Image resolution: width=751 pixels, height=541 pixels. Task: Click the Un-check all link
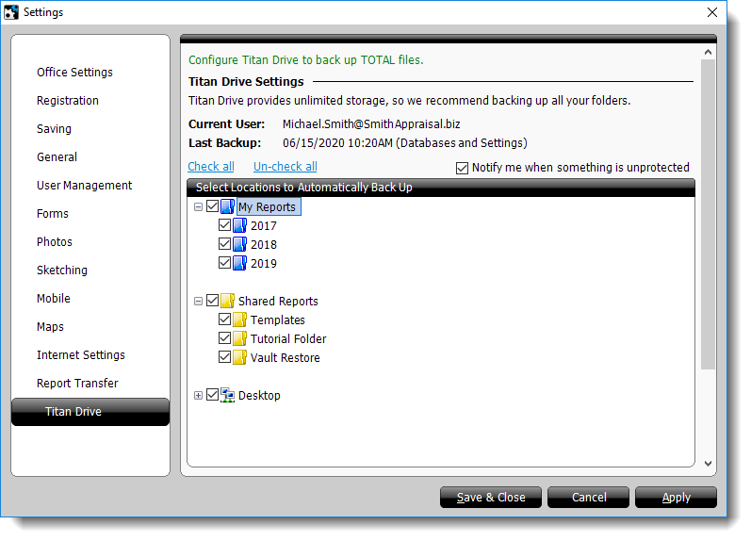tap(285, 167)
